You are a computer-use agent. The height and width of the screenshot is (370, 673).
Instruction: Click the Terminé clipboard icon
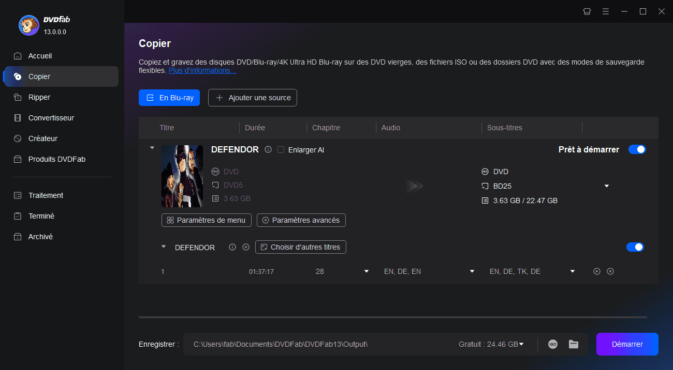tap(18, 216)
